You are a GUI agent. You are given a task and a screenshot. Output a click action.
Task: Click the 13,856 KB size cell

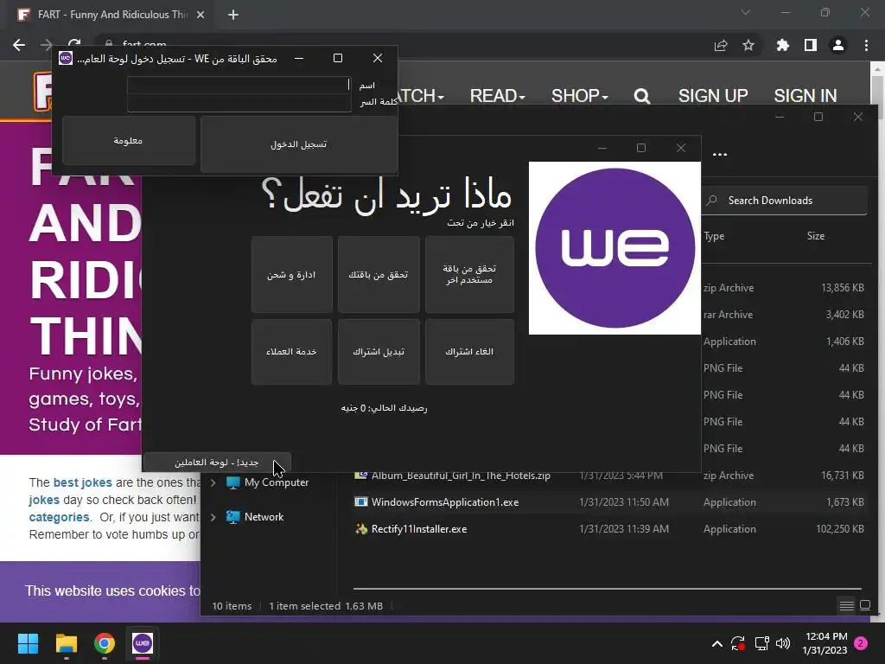point(842,288)
